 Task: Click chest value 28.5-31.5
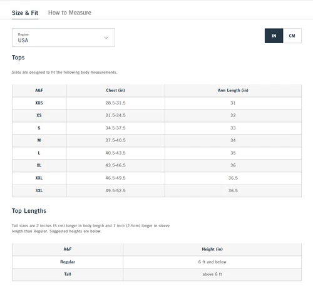pos(115,103)
